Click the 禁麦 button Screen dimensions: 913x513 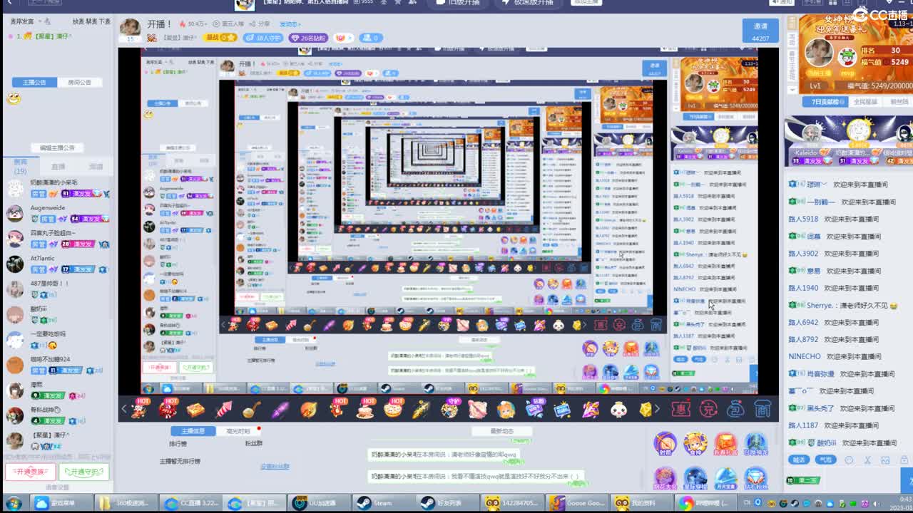click(x=91, y=21)
